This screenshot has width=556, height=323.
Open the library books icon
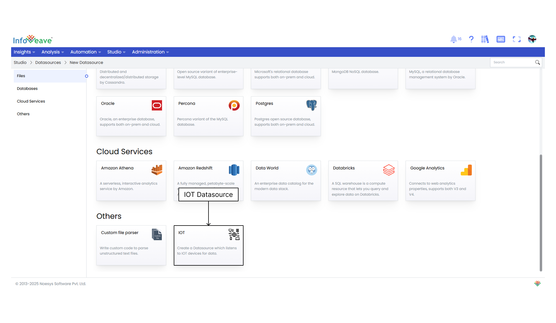[485, 39]
